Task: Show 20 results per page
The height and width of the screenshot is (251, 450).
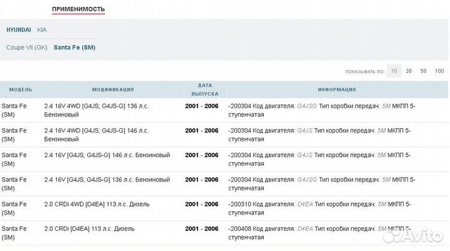Action: 409,71
